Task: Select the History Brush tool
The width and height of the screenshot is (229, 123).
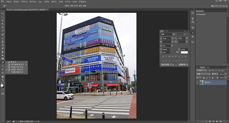Action: [x=3, y=45]
